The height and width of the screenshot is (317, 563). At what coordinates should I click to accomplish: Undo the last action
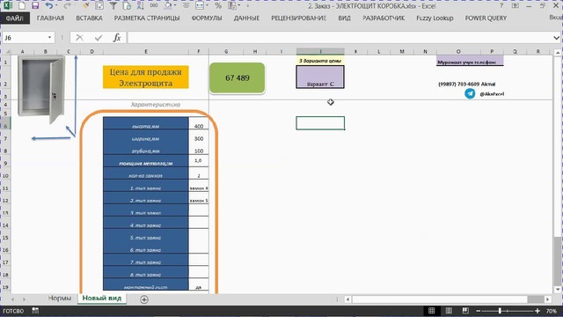pyautogui.click(x=49, y=5)
